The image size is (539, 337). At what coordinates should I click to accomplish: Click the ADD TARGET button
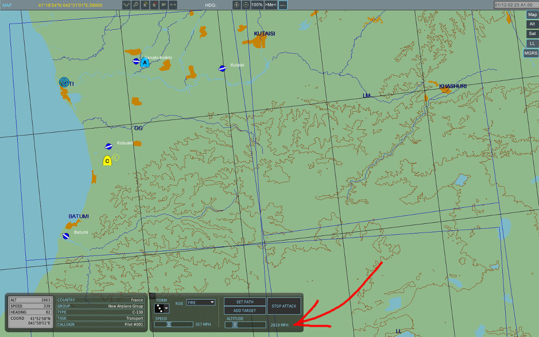245,311
